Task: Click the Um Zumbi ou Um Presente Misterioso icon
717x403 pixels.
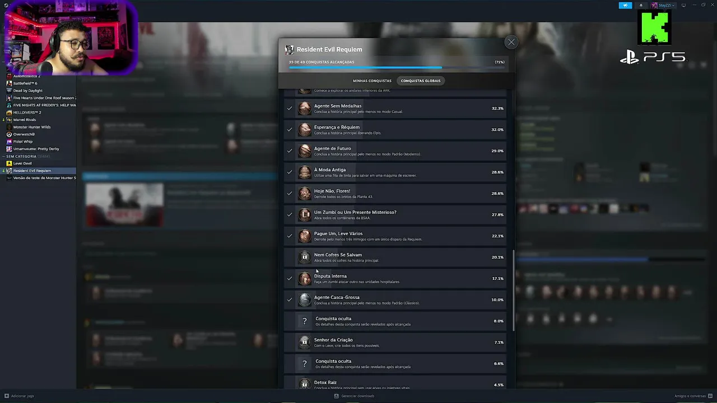Action: [x=305, y=214]
